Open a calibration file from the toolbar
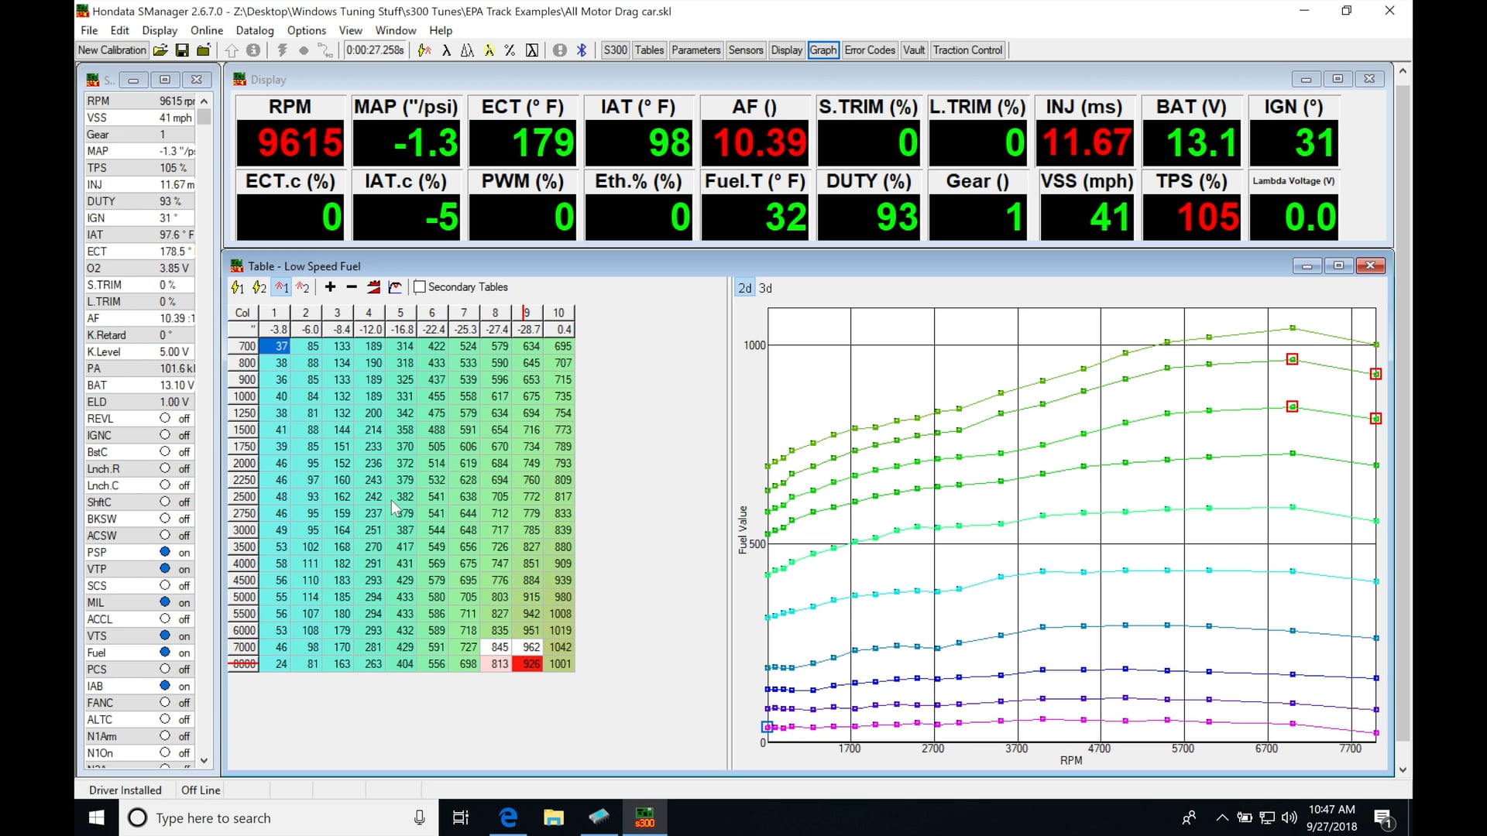1487x836 pixels. click(x=161, y=50)
